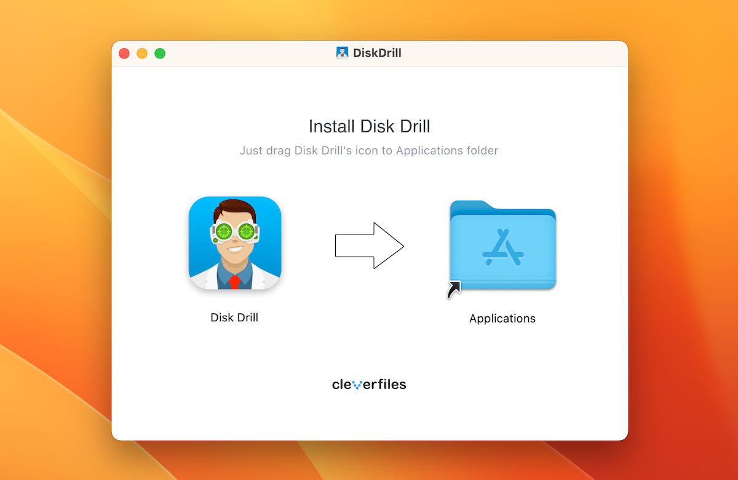Select the "Applications" folder label
The width and height of the screenshot is (738, 480).
tap(502, 319)
